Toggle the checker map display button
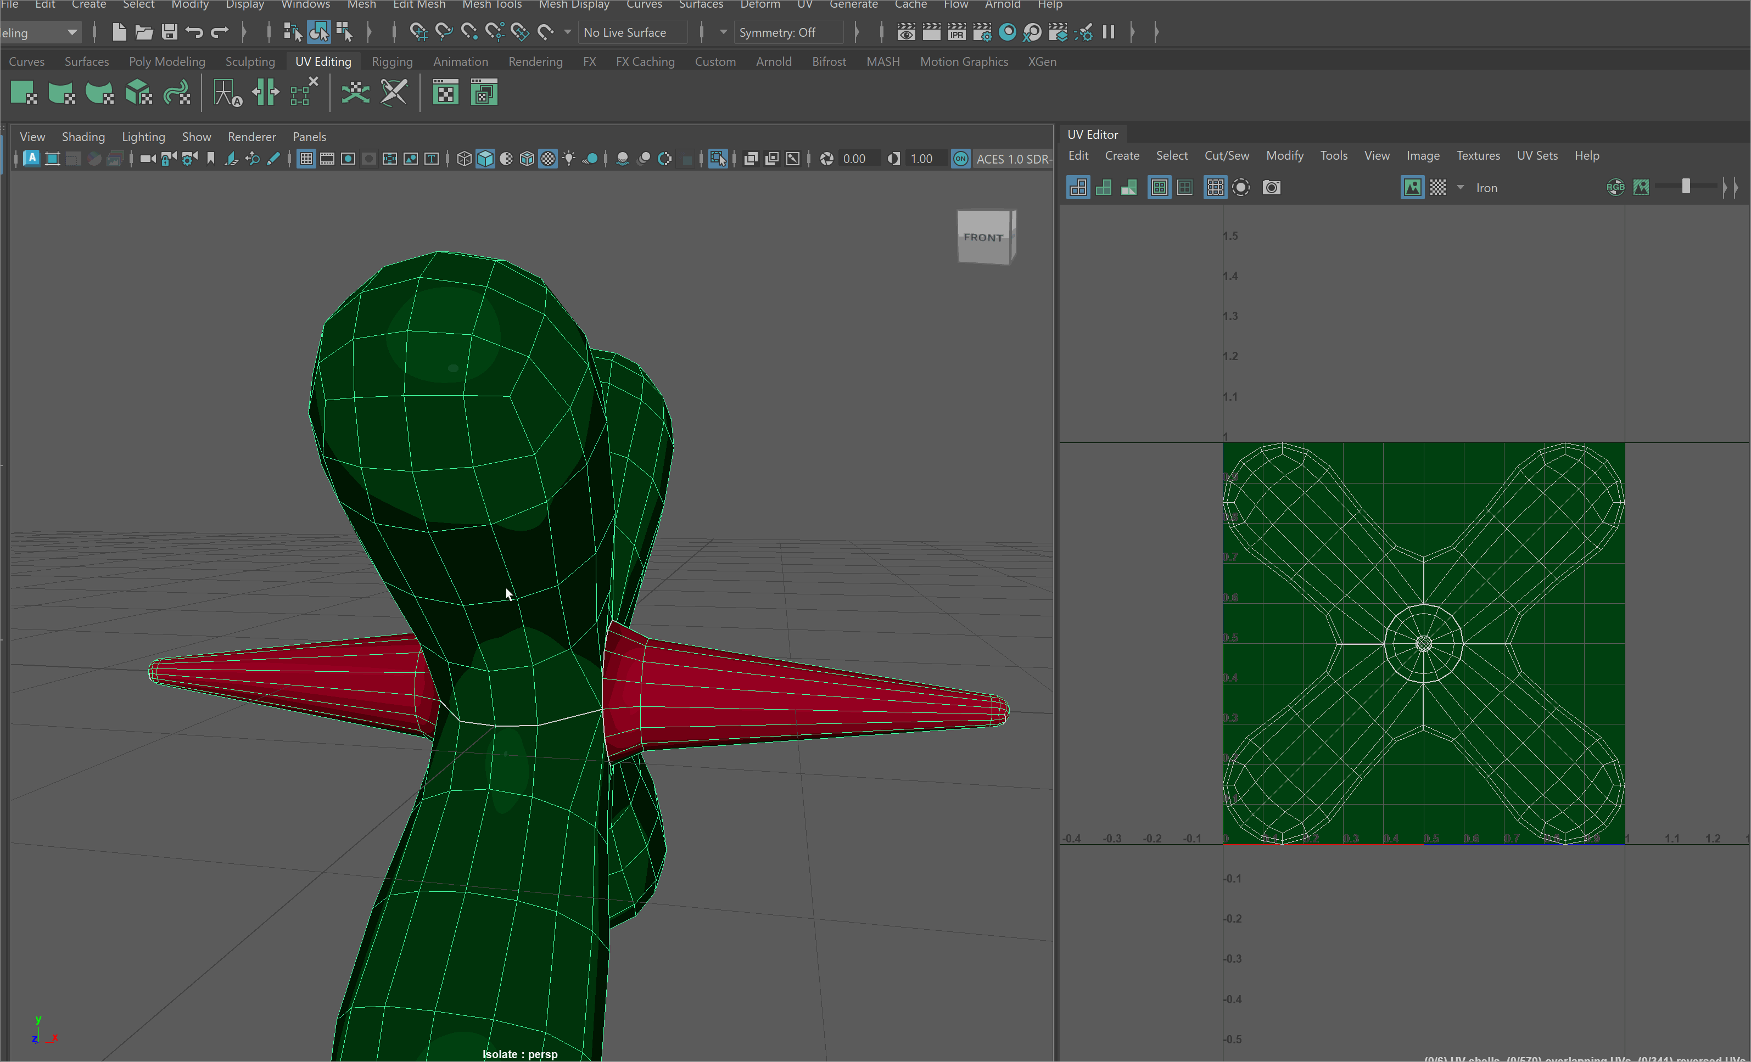The width and height of the screenshot is (1751, 1062). 1437,188
